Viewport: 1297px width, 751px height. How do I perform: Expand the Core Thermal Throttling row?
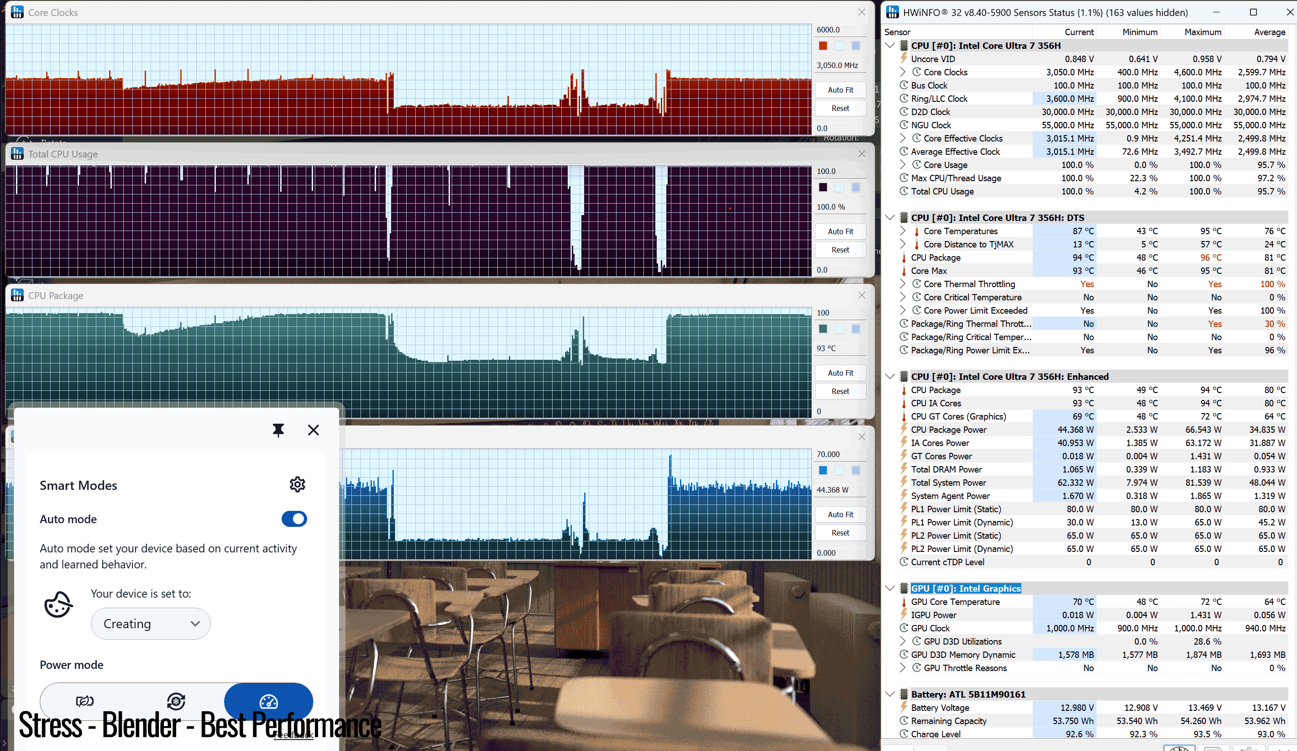[903, 284]
